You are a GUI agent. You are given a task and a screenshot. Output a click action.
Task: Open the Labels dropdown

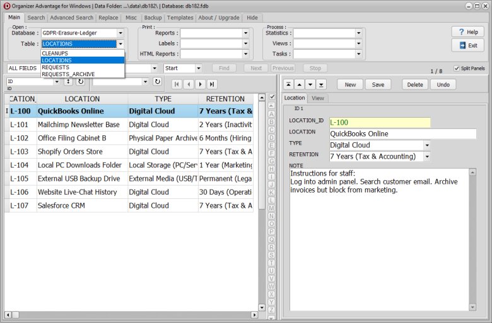[246, 43]
